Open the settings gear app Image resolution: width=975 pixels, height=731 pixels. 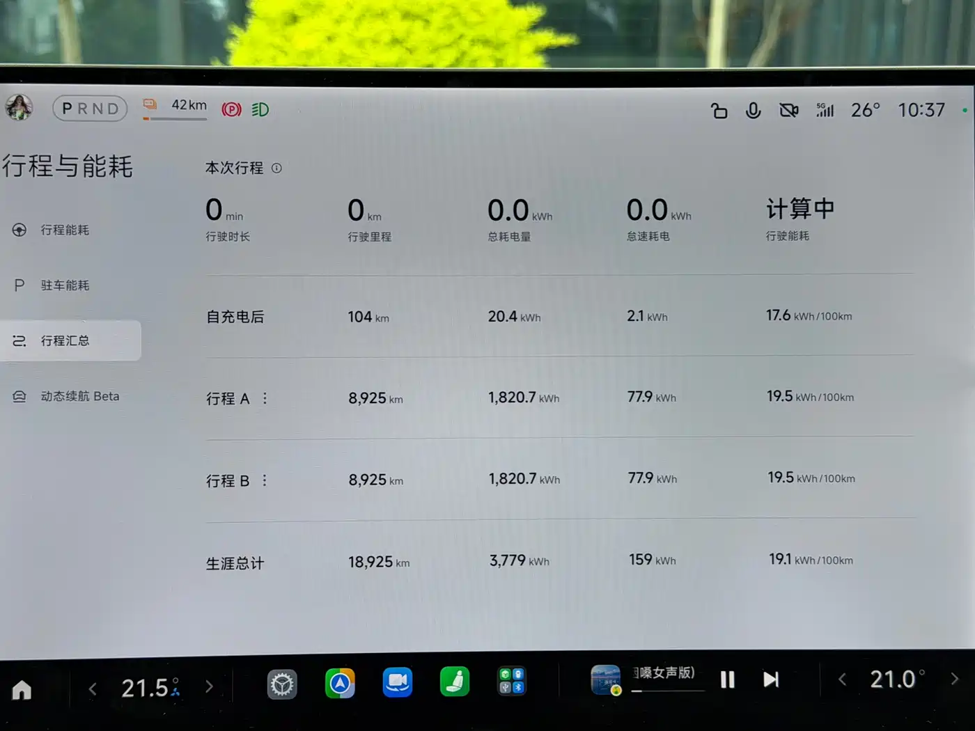(282, 685)
